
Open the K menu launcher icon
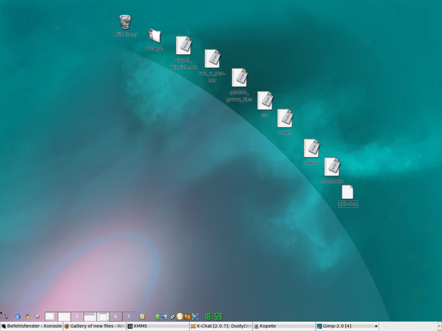coord(6,317)
